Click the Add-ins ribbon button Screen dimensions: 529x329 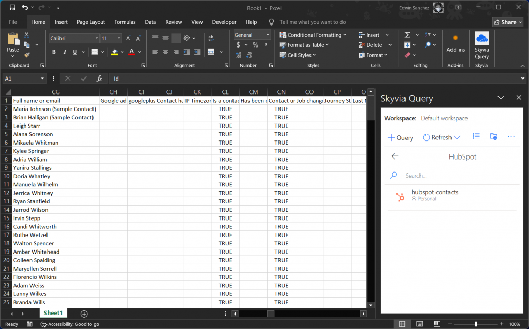(x=456, y=44)
